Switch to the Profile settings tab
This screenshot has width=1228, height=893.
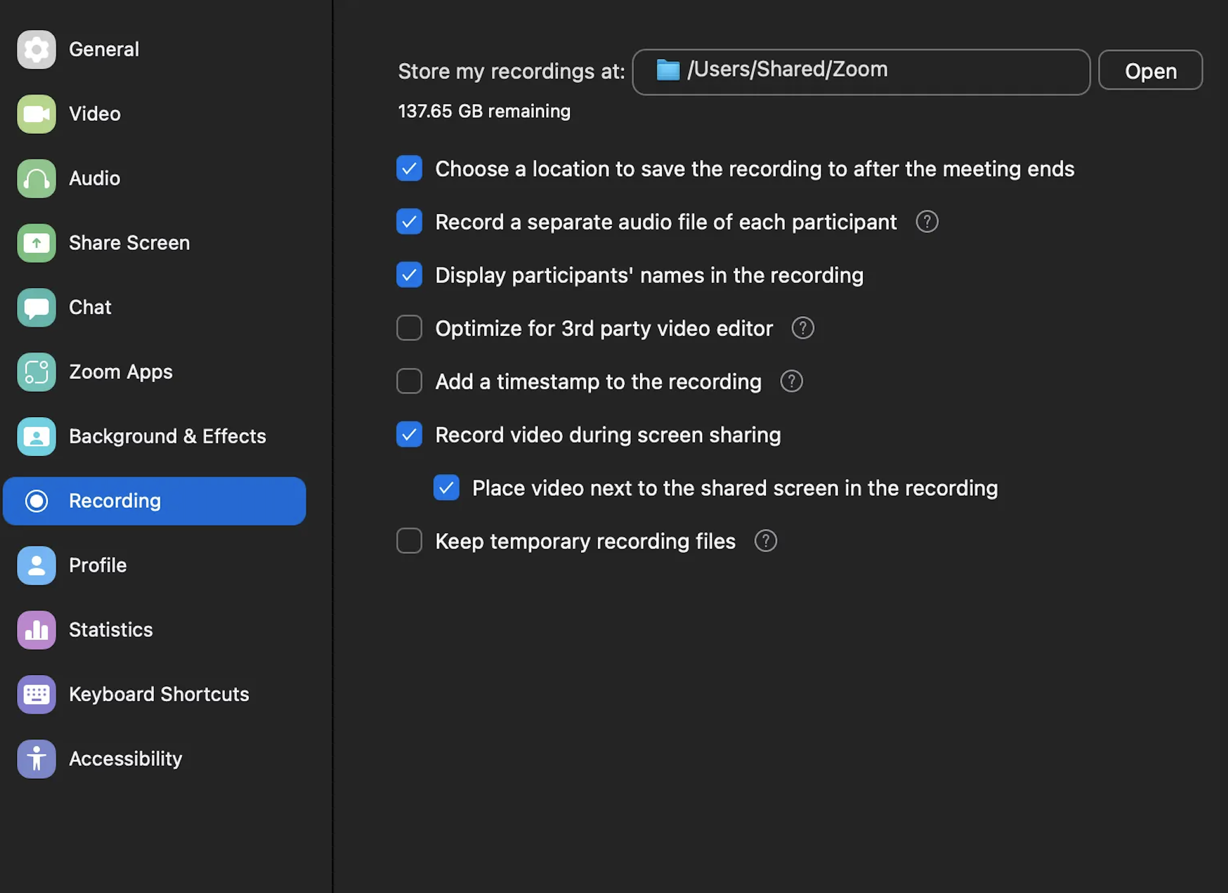97,565
